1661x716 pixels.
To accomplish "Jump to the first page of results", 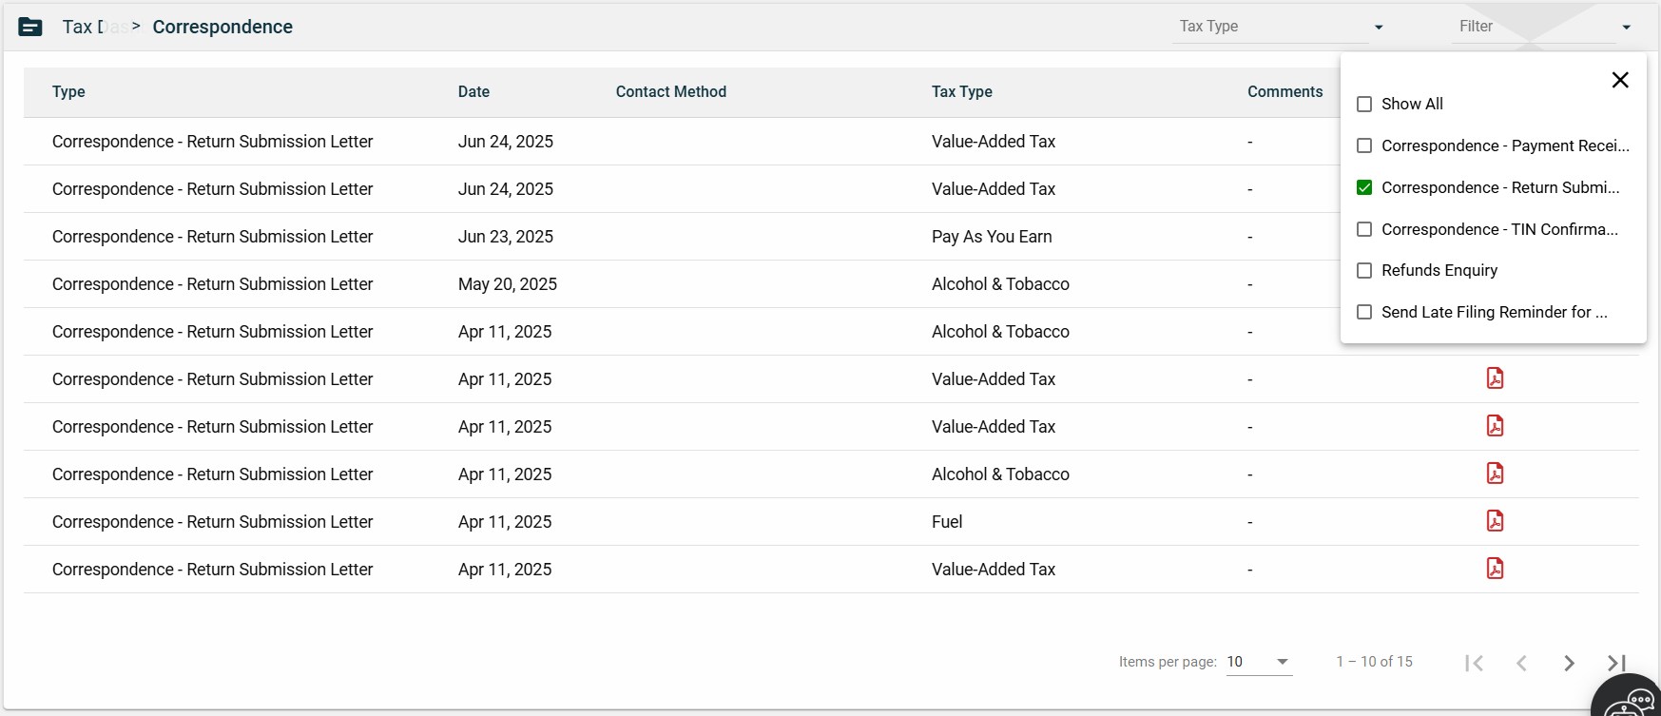I will (1474, 663).
